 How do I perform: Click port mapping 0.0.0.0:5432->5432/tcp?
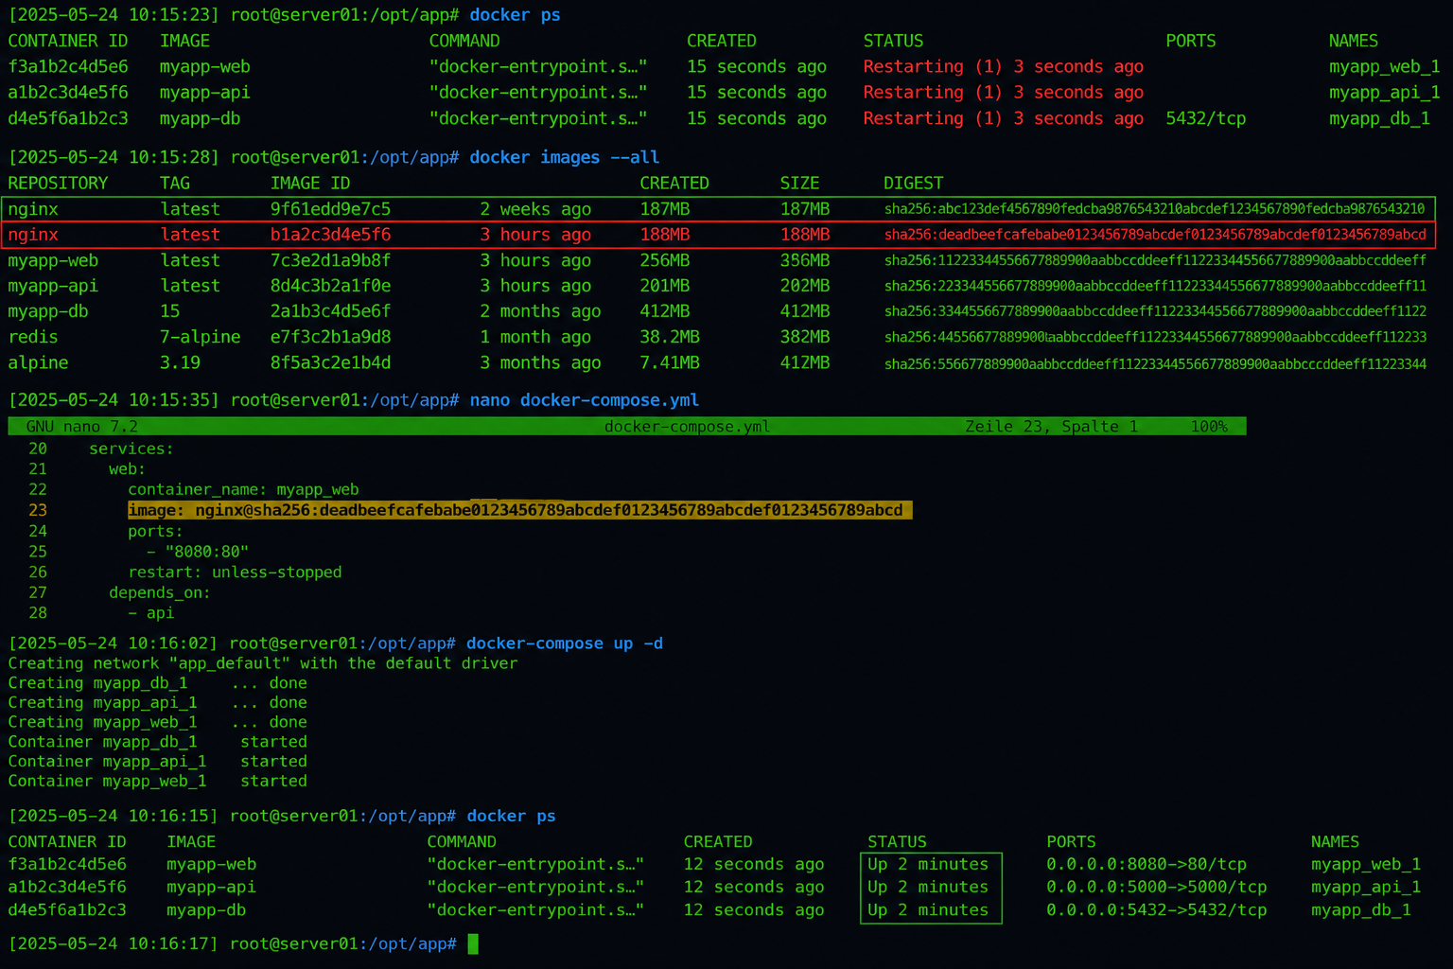[1156, 909]
